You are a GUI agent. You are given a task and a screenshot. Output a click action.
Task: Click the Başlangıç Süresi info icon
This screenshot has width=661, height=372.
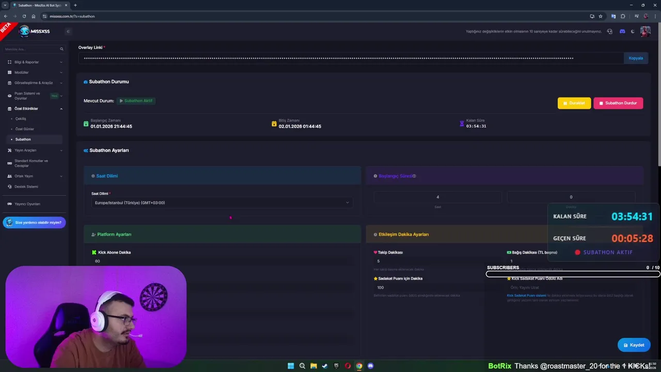tap(414, 176)
